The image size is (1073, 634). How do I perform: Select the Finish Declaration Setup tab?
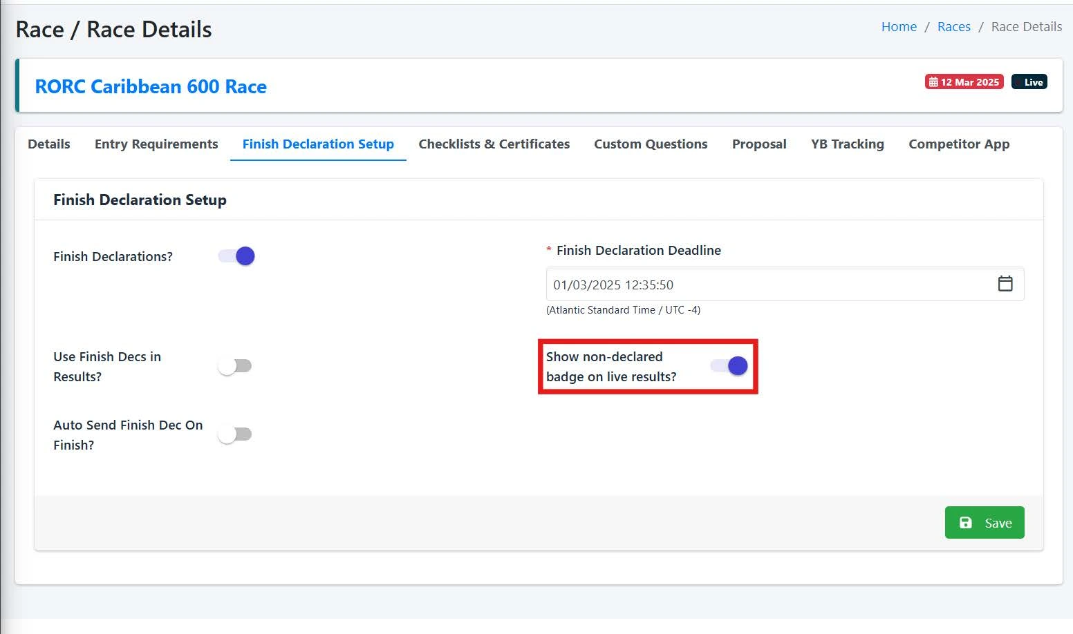(318, 144)
